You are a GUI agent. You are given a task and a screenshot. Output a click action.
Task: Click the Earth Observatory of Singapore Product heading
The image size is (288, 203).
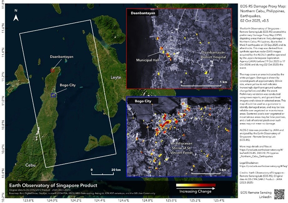click(53, 185)
